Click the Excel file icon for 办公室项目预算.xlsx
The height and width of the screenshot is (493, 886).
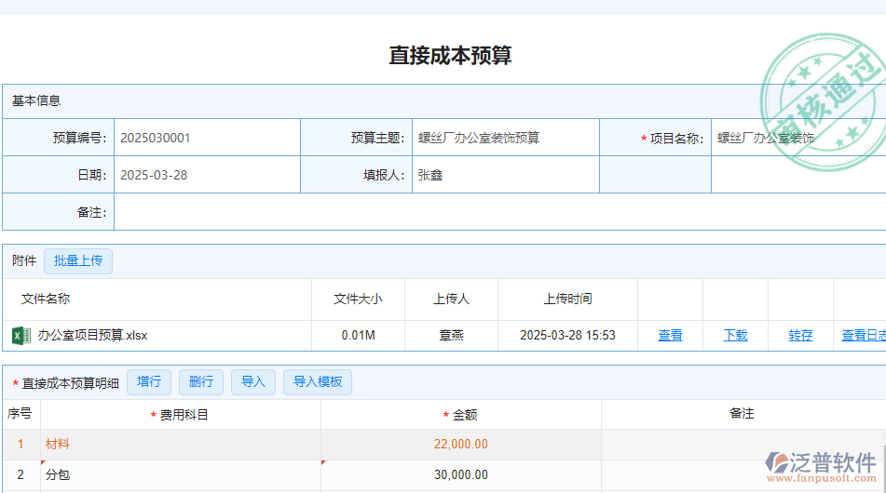click(20, 335)
